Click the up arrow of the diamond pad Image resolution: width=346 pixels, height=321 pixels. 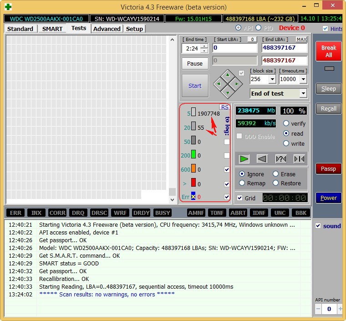[228, 75]
